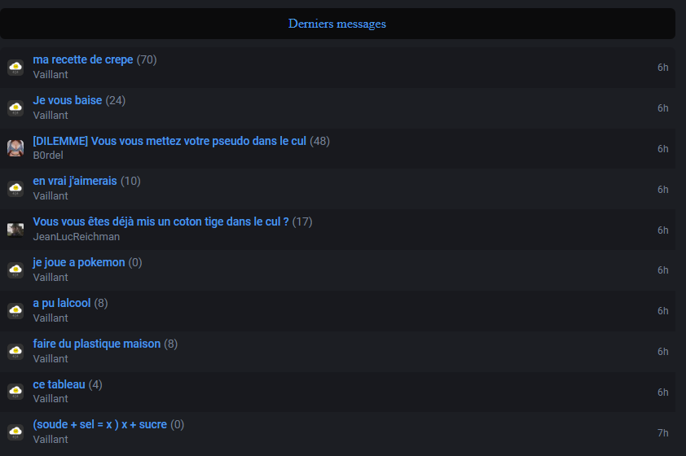The image size is (686, 456).
Task: Click the avatar beside "ma recette de crepe"
Action: 15,67
